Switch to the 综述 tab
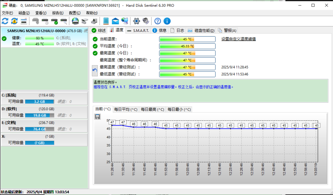The height and width of the screenshot is (195, 333). pyautogui.click(x=99, y=30)
